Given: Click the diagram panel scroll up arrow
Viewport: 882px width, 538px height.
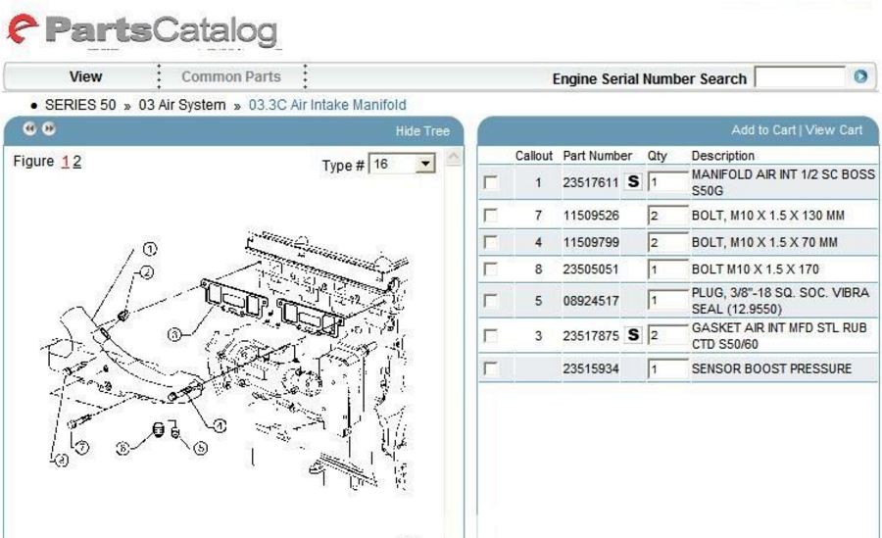Looking at the screenshot, I should (x=454, y=157).
